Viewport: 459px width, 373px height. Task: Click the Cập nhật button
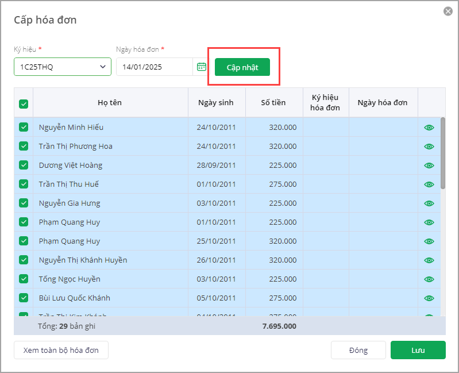point(242,67)
